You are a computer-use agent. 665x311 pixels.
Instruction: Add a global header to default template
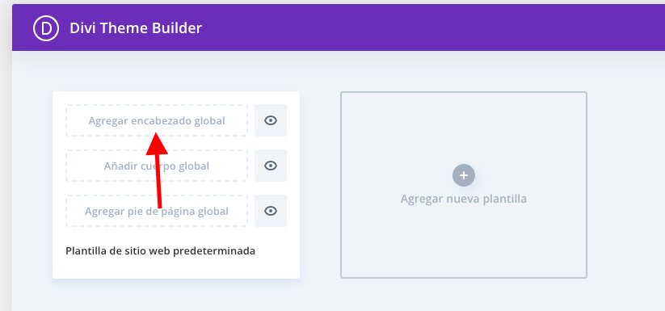[x=157, y=120]
